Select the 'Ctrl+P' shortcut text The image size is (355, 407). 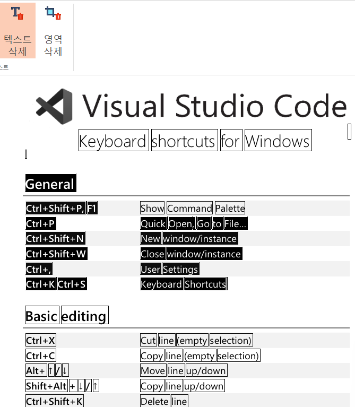41,223
